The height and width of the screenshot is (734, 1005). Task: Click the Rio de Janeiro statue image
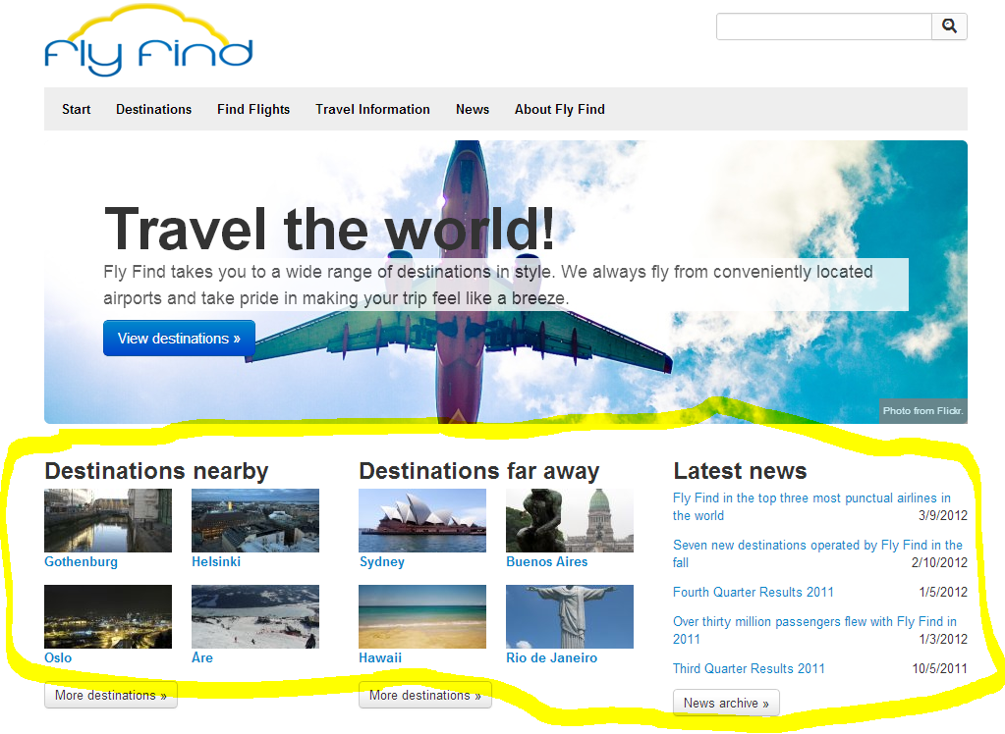click(570, 616)
